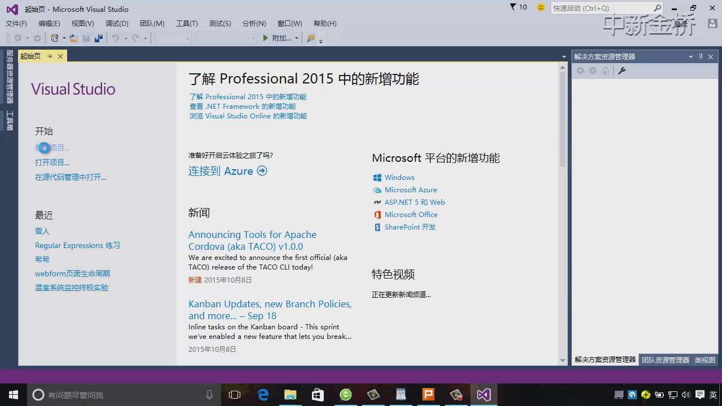Screen dimensions: 722x406
Task: Click the New Project toolbar icon
Action: [54, 38]
